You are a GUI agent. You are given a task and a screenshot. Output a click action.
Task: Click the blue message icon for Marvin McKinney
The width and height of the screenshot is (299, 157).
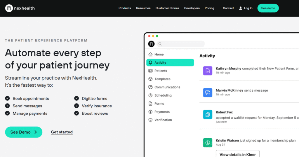click(208, 93)
